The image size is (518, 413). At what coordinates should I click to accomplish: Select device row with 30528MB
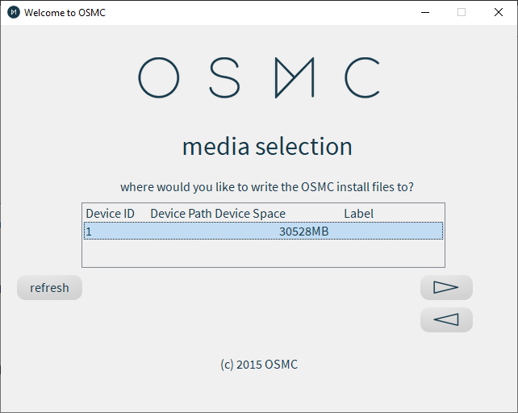(263, 231)
